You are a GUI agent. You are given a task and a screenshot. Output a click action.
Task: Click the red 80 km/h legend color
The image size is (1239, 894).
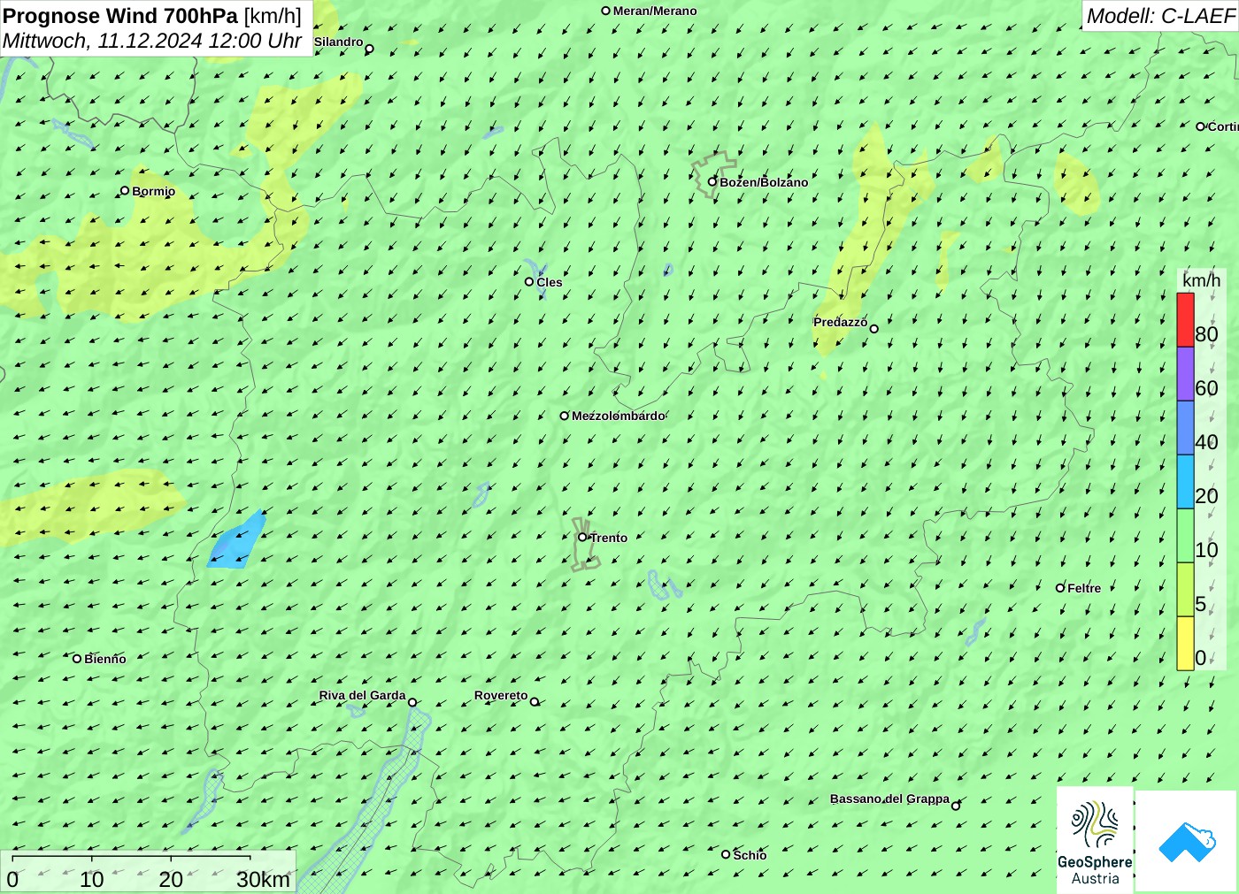(1186, 320)
